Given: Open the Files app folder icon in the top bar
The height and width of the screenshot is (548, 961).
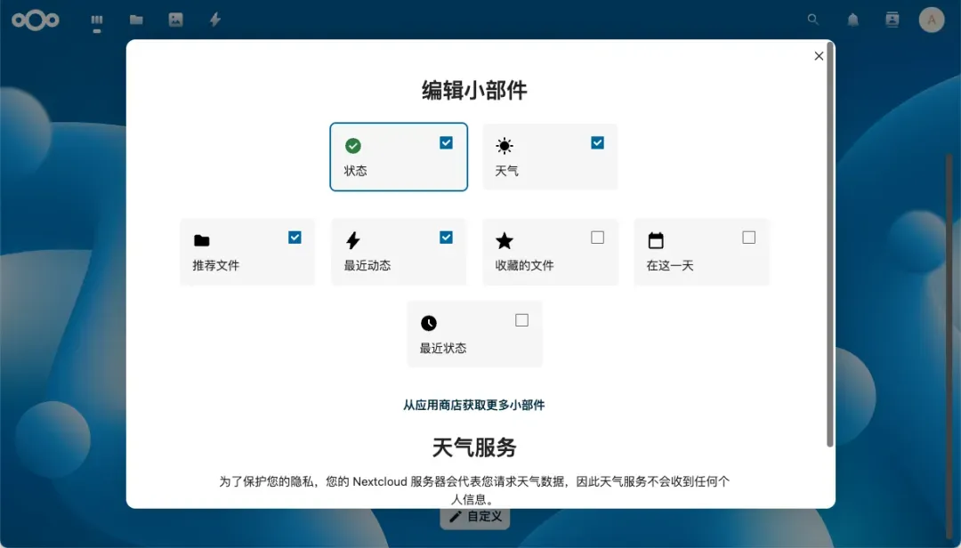Looking at the screenshot, I should pos(136,20).
